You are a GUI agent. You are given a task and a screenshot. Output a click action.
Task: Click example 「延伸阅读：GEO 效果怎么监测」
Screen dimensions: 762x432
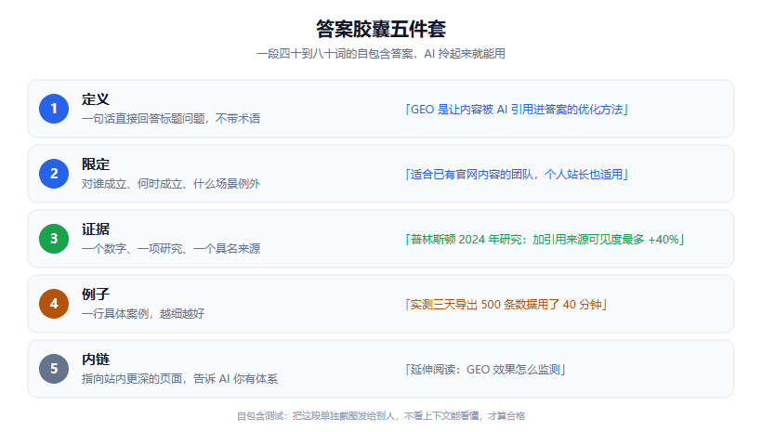485,370
